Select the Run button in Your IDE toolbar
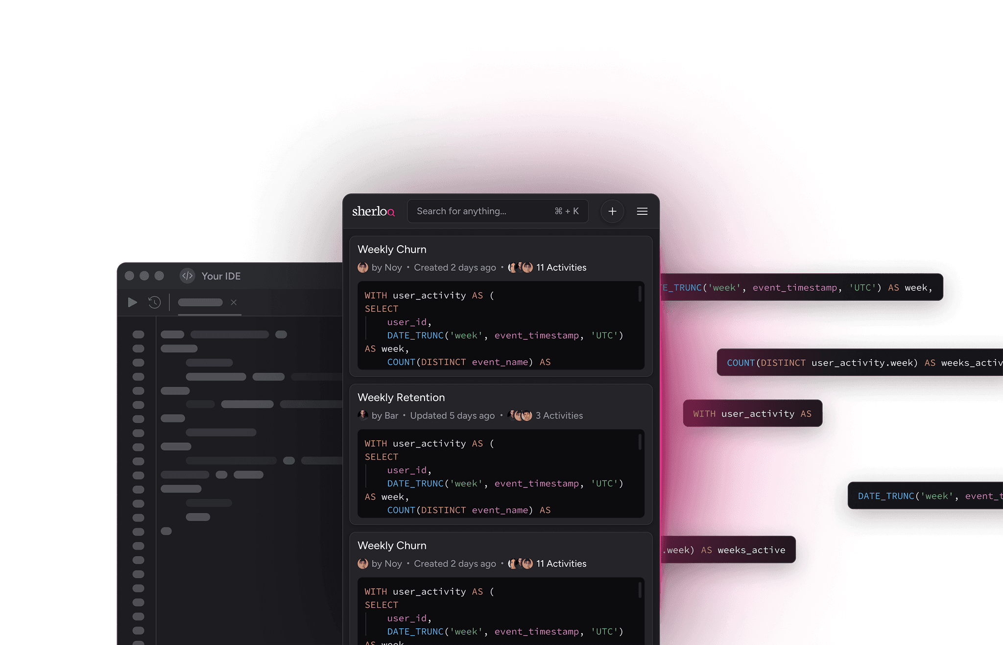This screenshot has height=645, width=1003. 132,302
